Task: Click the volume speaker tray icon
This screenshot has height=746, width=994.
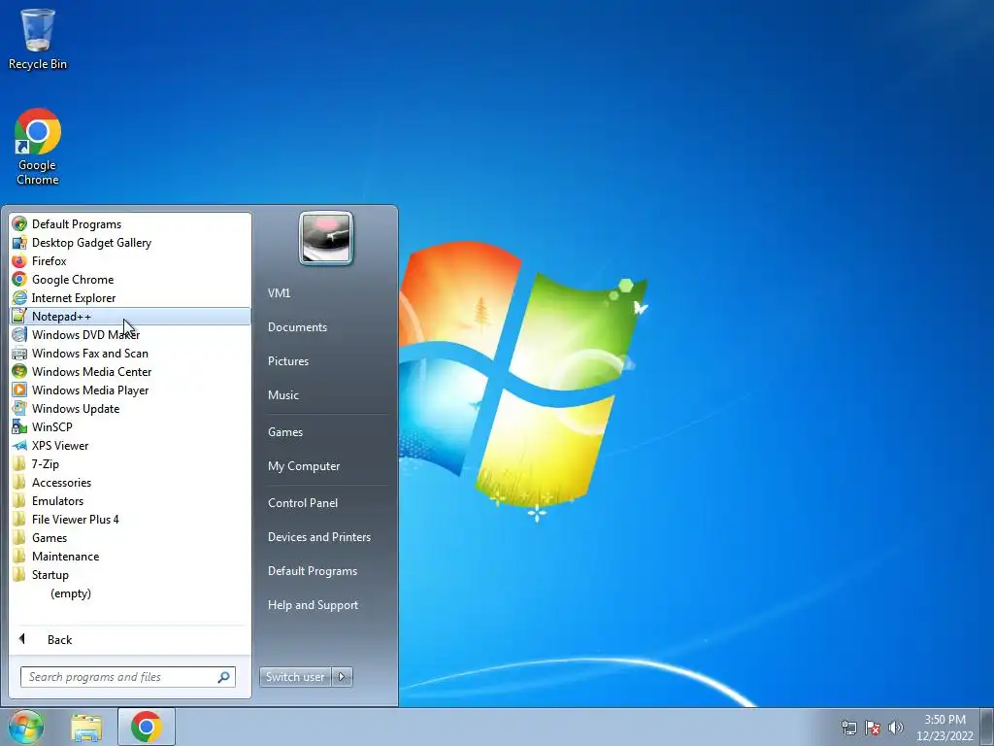Action: tap(896, 728)
